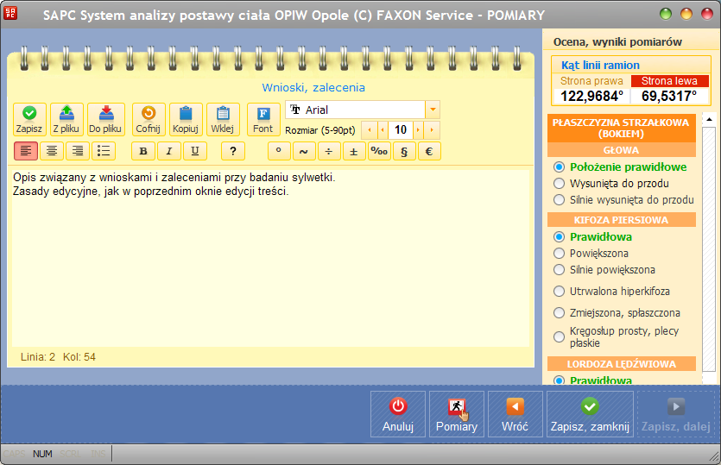Viewport: 721px width, 465px height.
Task: Insert the euro symbol
Action: 429,151
